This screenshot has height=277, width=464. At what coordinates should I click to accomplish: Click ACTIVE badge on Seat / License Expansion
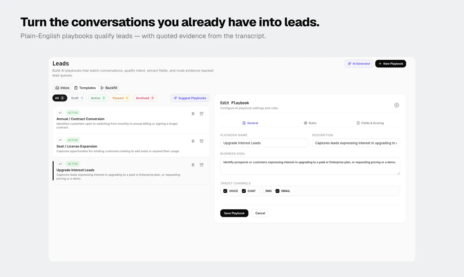pyautogui.click(x=73, y=140)
